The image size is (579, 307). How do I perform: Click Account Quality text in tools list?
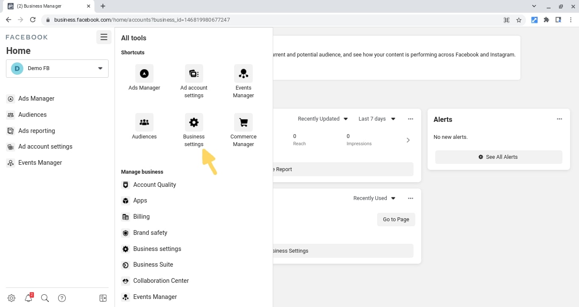(x=154, y=185)
